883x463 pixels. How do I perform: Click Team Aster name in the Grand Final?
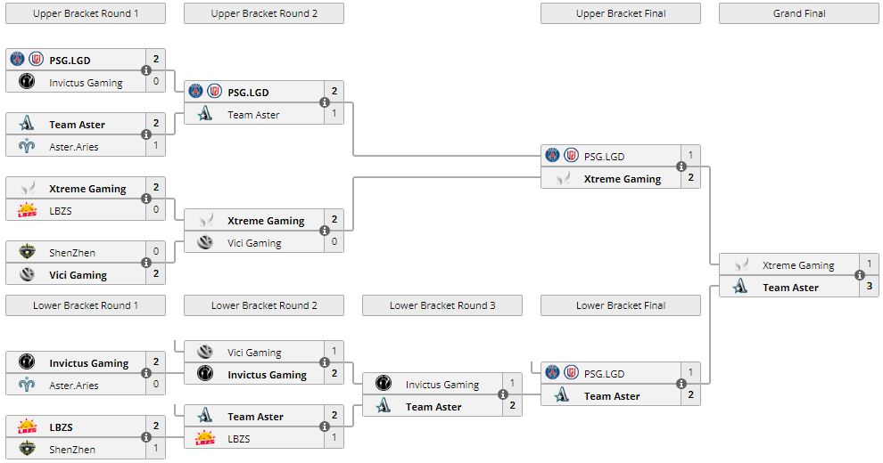(790, 288)
